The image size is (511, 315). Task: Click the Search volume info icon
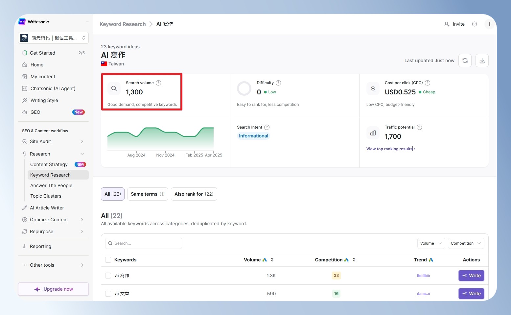click(x=158, y=83)
